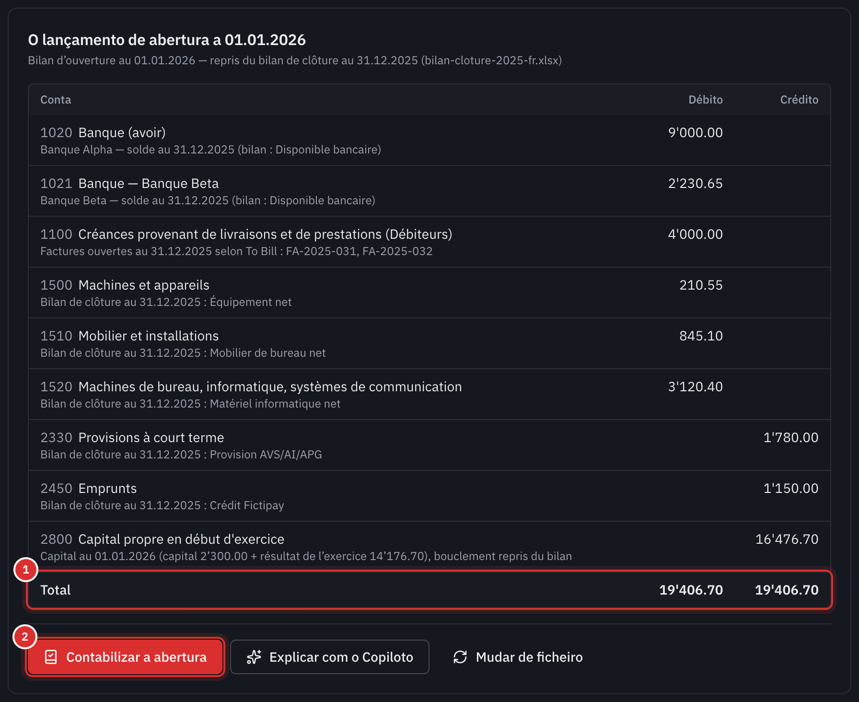Click credit amount 16'476.70

point(787,539)
